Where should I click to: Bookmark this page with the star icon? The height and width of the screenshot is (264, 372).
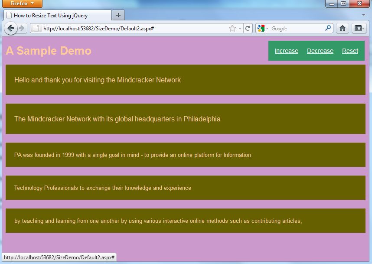[232, 29]
